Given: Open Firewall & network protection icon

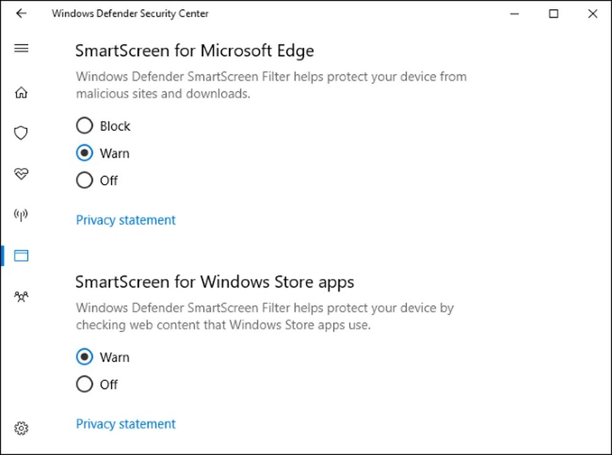Looking at the screenshot, I should click(21, 215).
